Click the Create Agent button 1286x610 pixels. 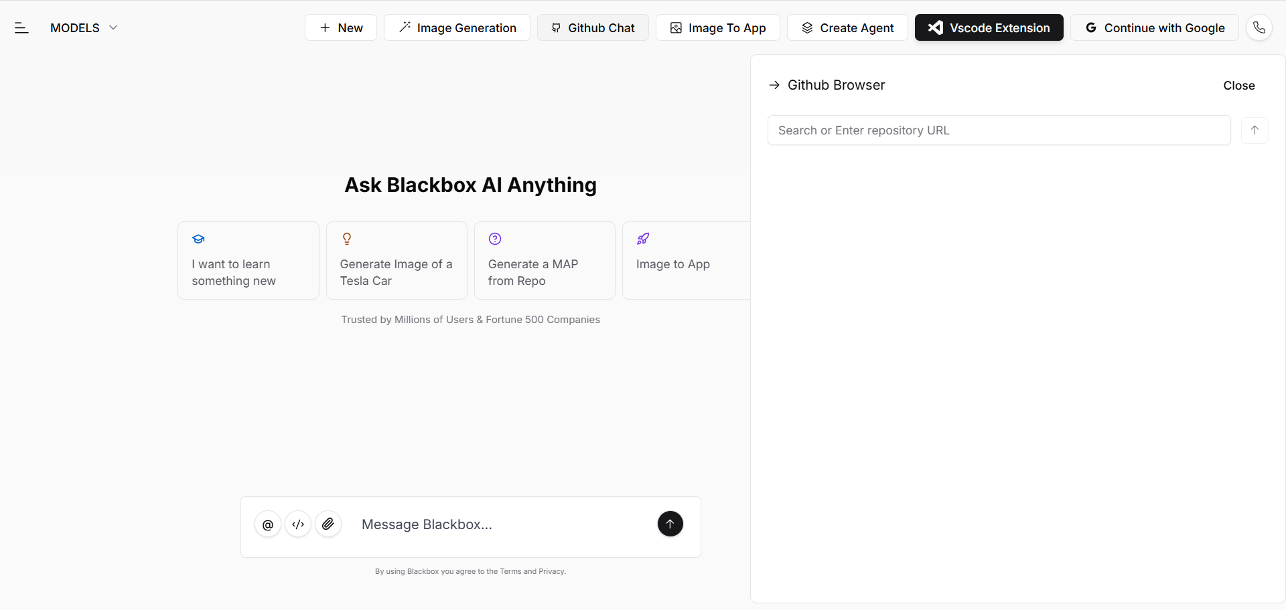coord(847,27)
